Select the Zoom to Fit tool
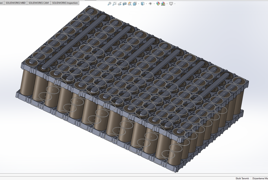 point(109,4)
